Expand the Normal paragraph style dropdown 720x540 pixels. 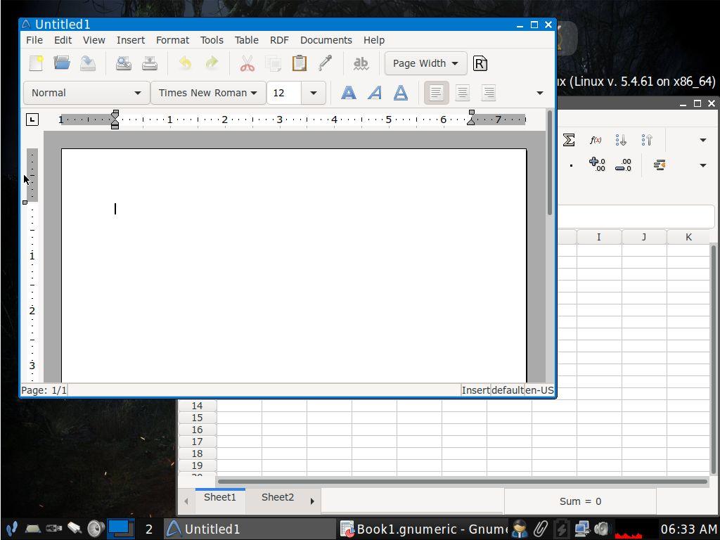[86, 93]
